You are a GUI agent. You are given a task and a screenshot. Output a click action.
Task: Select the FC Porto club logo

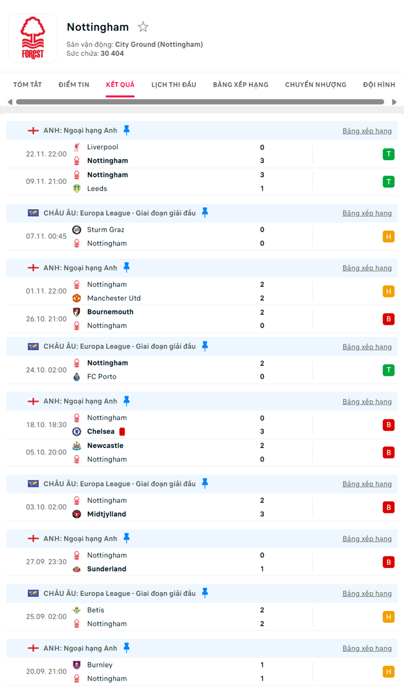(x=77, y=376)
